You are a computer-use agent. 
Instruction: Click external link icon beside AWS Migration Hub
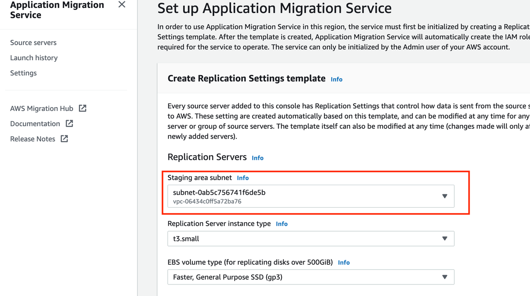tap(83, 108)
